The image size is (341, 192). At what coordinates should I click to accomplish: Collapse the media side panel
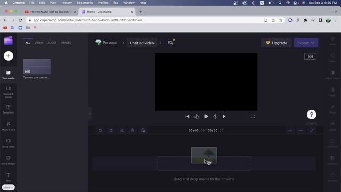click(90, 114)
